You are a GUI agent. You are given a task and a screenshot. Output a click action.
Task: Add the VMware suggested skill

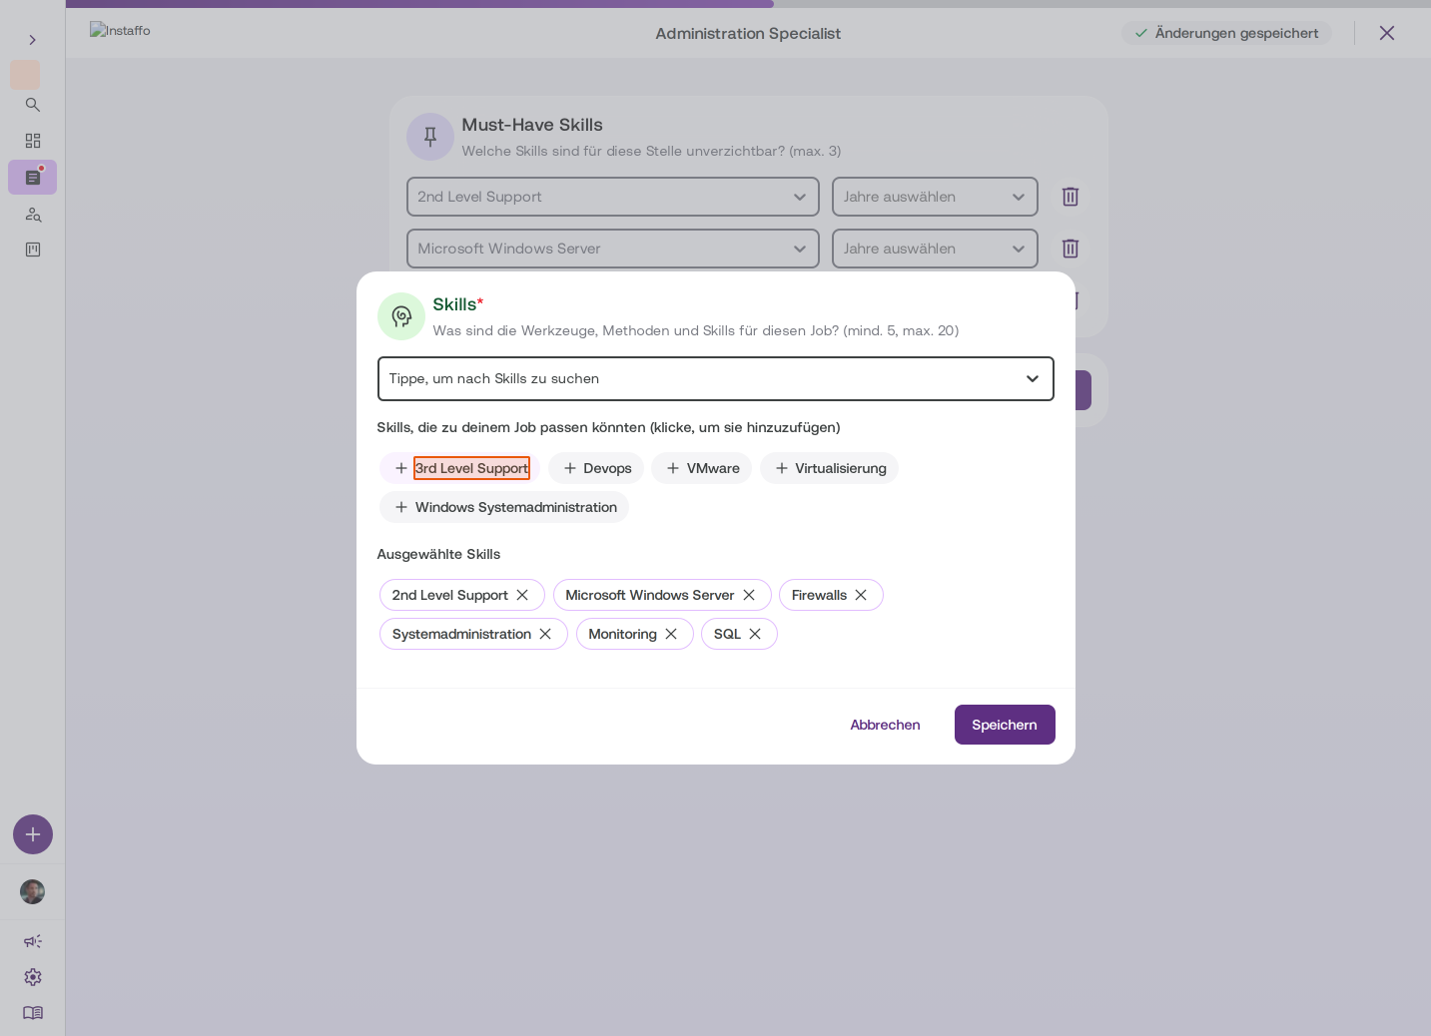[x=702, y=468]
